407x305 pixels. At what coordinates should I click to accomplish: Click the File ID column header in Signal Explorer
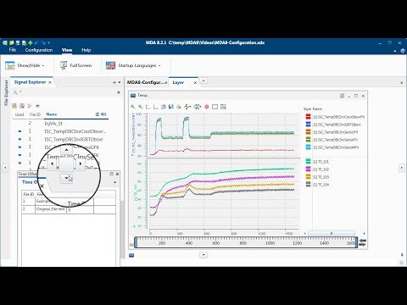click(35, 114)
